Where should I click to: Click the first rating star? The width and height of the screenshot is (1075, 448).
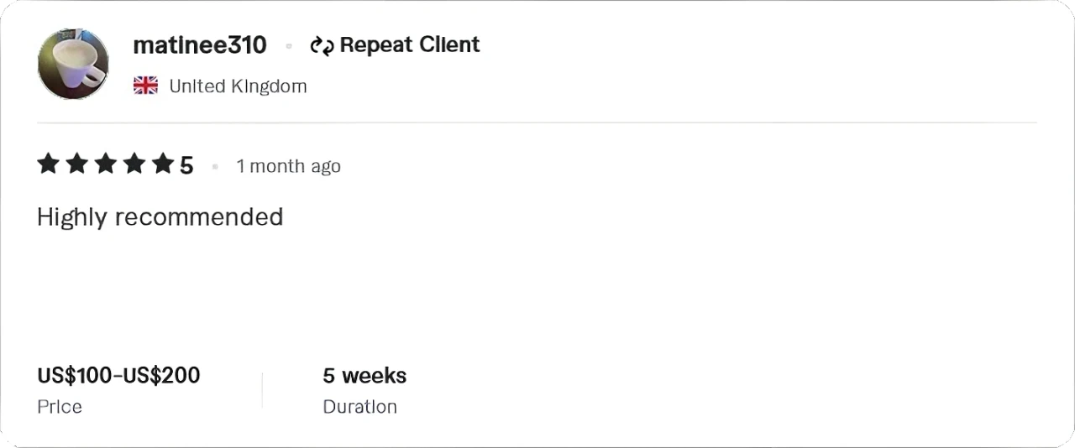pos(48,164)
